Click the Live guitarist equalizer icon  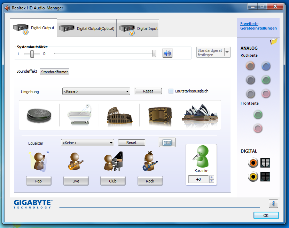click(x=76, y=161)
